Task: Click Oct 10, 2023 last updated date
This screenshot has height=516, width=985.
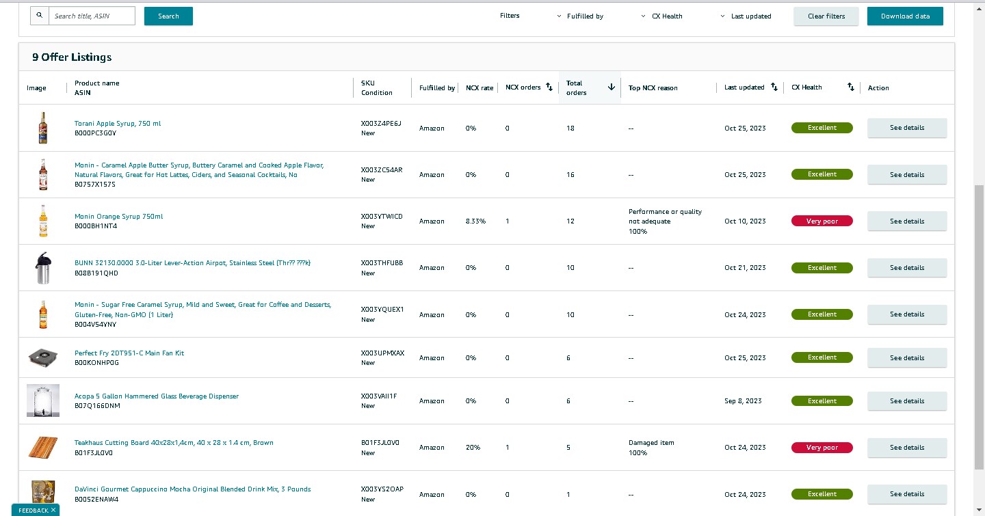Action: pyautogui.click(x=745, y=221)
